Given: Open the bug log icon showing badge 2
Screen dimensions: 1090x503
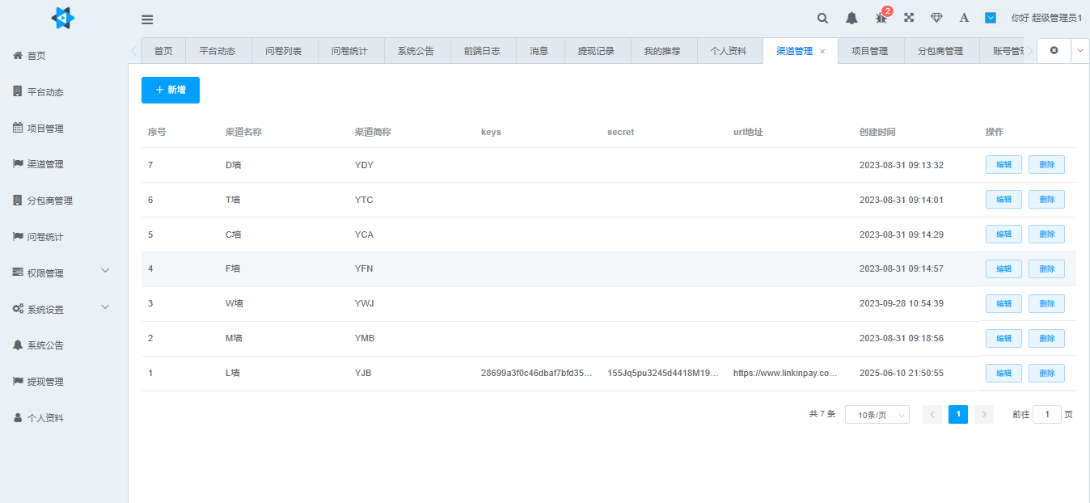Looking at the screenshot, I should pyautogui.click(x=880, y=18).
